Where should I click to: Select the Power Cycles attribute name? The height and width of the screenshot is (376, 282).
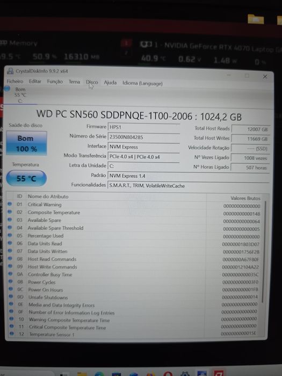pos(42,282)
